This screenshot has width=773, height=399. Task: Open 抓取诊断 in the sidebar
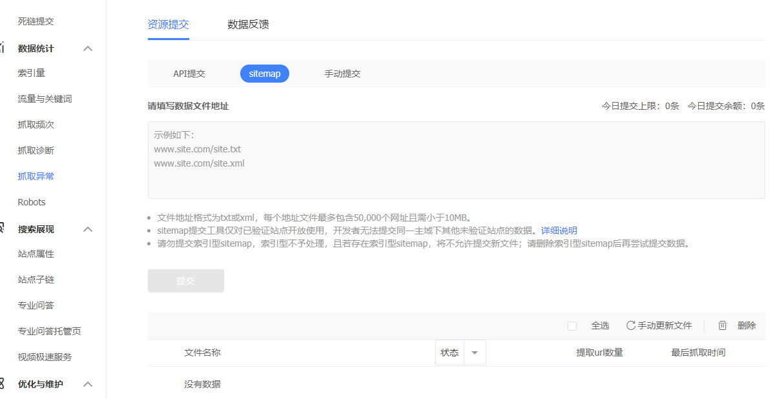coord(36,150)
